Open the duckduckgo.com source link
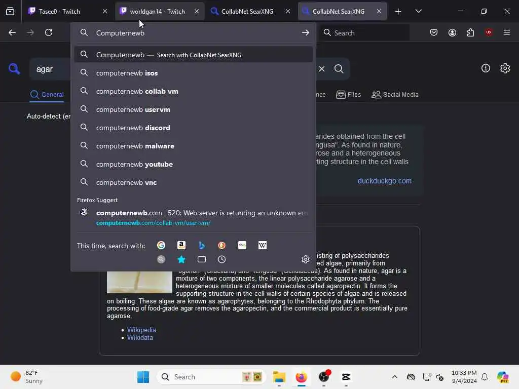Image resolution: width=519 pixels, height=389 pixels. (x=385, y=181)
